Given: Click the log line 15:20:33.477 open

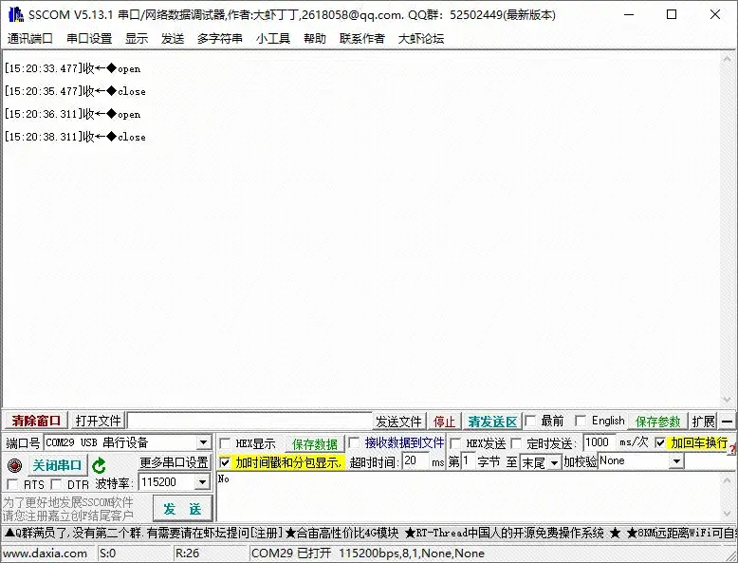Looking at the screenshot, I should (x=72, y=68).
